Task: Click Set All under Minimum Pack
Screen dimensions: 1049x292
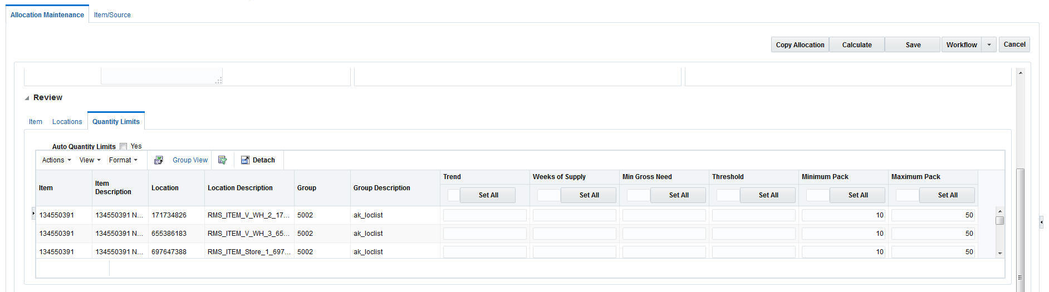Action: coord(858,195)
